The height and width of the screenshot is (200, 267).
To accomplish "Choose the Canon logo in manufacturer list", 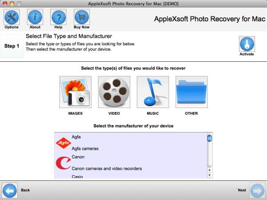I will [63, 163].
